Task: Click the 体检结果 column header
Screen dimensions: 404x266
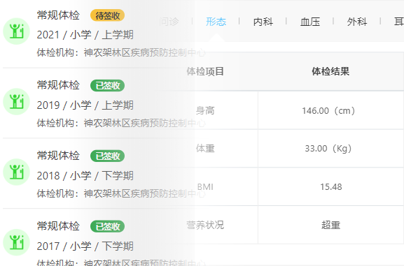Action: (330, 71)
